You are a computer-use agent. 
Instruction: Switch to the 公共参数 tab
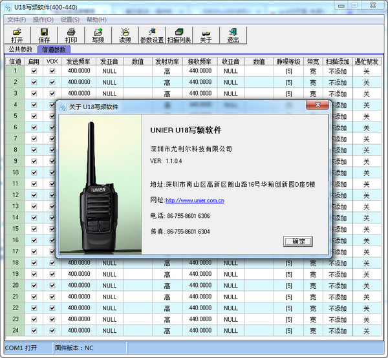tap(20, 49)
